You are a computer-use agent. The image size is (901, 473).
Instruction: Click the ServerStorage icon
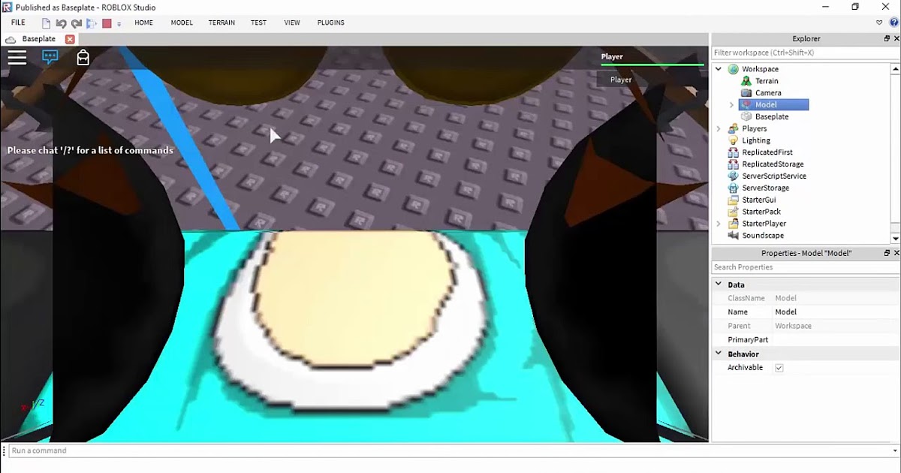coord(734,188)
